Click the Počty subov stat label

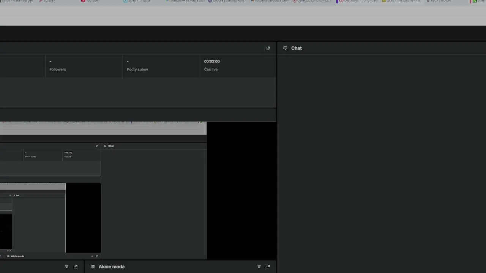click(x=137, y=69)
